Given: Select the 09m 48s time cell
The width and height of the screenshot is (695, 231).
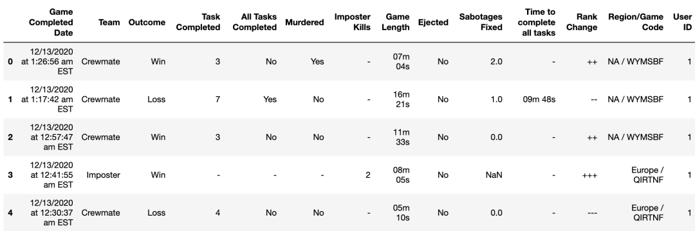Looking at the screenshot, I should [539, 99].
